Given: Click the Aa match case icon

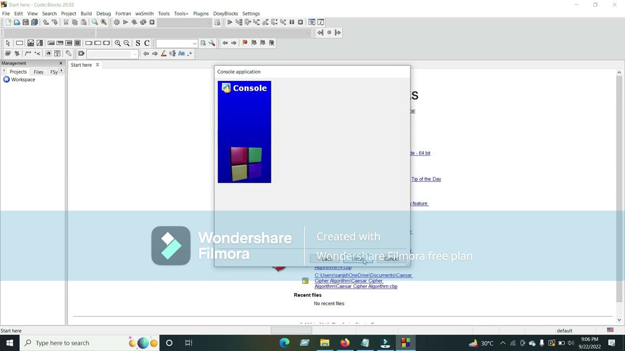Looking at the screenshot, I should tap(181, 54).
